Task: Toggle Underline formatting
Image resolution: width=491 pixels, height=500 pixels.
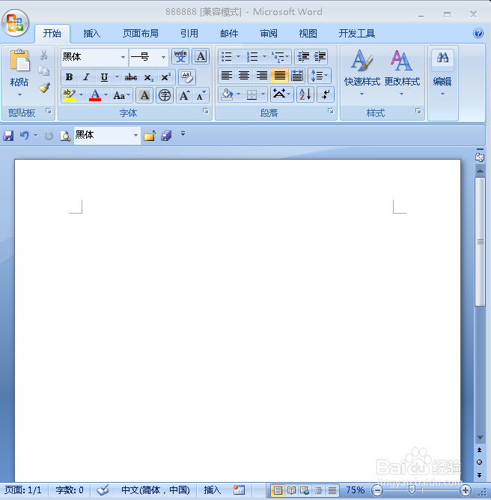Action: click(104, 77)
